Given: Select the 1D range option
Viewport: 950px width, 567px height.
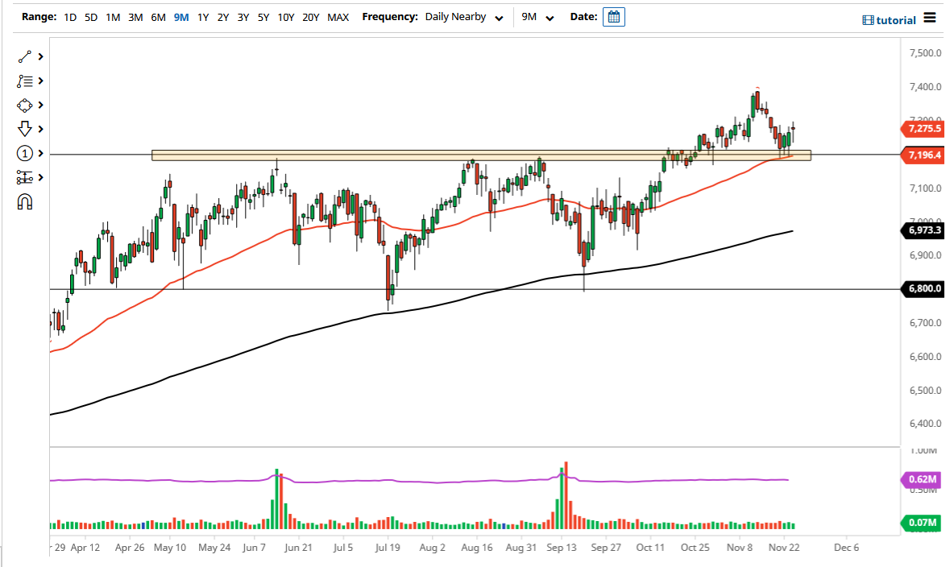Looking at the screenshot, I should 69,16.
